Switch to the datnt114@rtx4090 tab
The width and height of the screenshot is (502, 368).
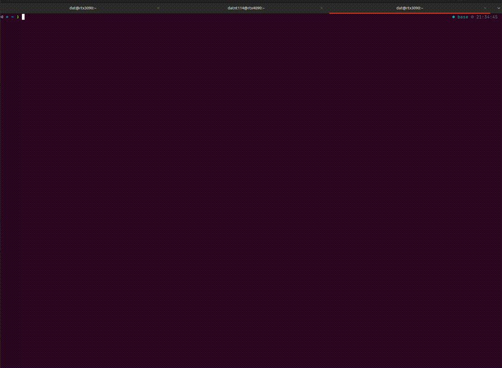[x=246, y=8]
